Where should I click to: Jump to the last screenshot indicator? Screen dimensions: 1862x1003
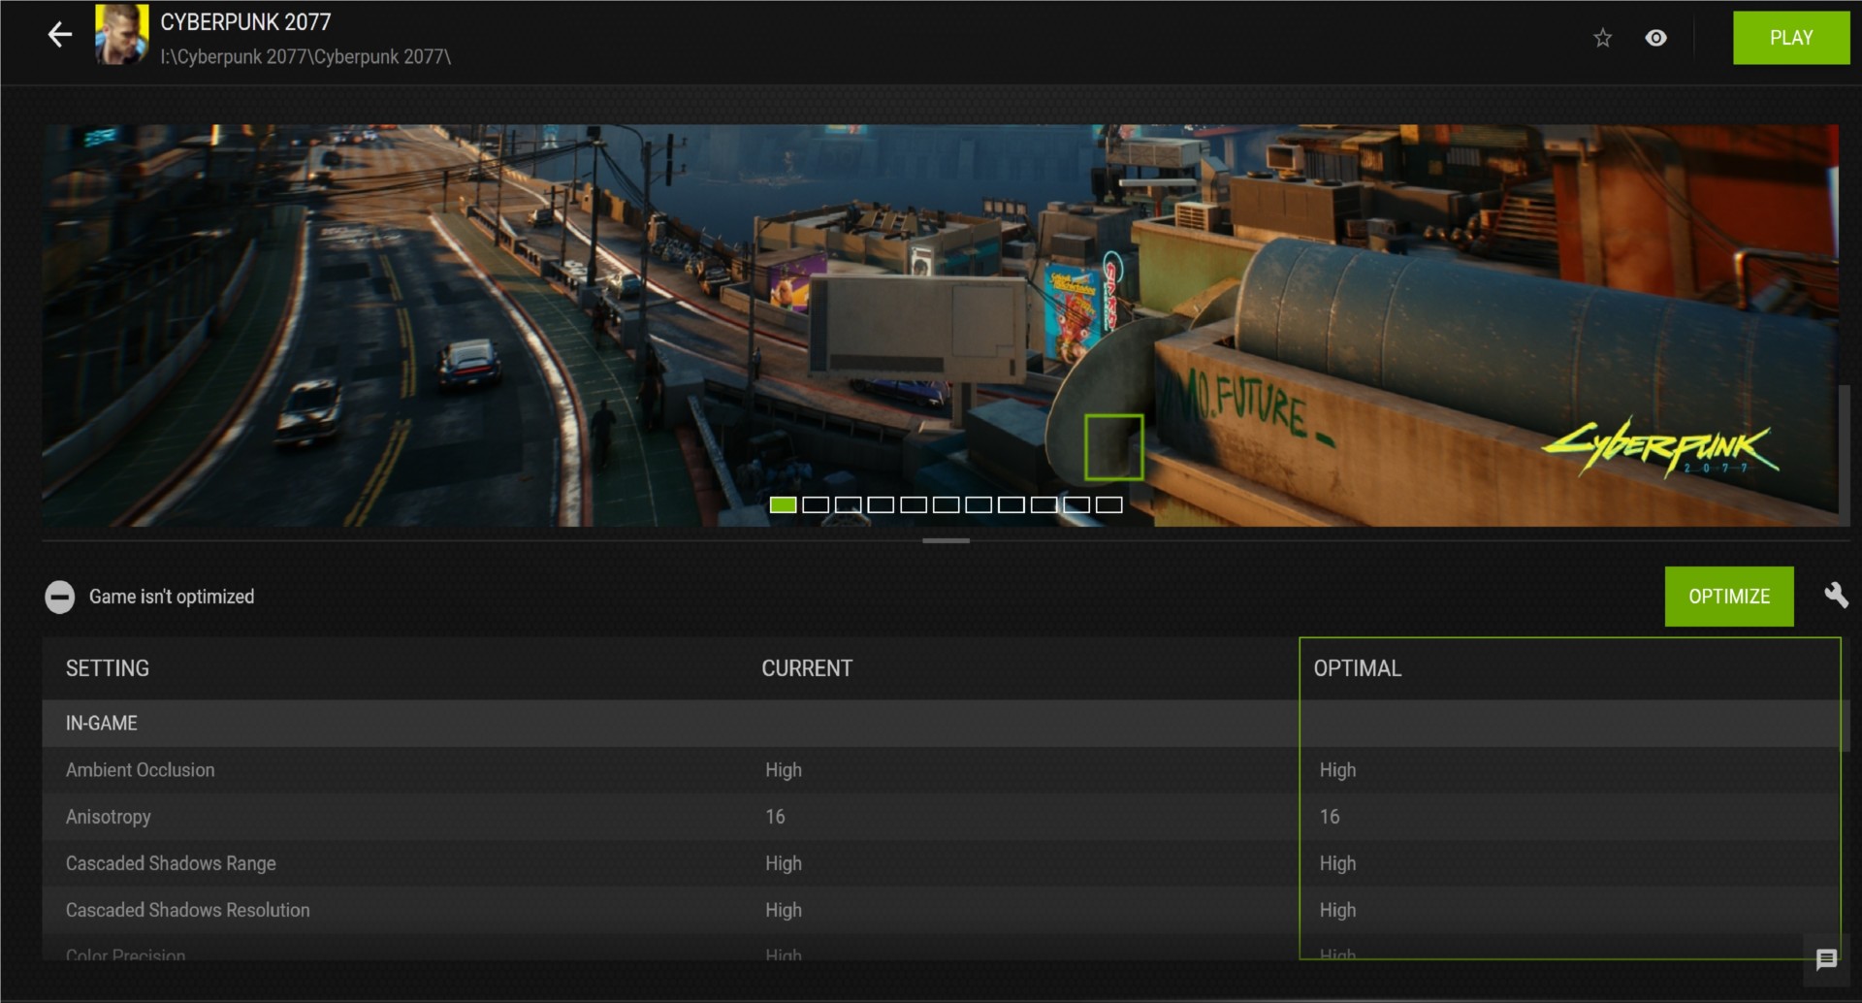point(1108,504)
